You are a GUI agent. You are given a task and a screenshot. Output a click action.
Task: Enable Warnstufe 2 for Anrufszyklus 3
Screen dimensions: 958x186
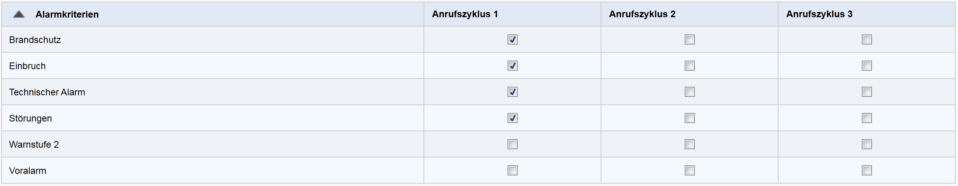867,144
